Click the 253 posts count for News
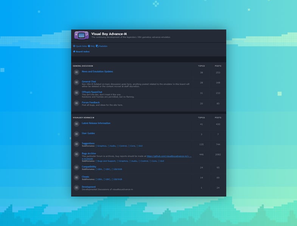The image size is (297, 226). 218,73
